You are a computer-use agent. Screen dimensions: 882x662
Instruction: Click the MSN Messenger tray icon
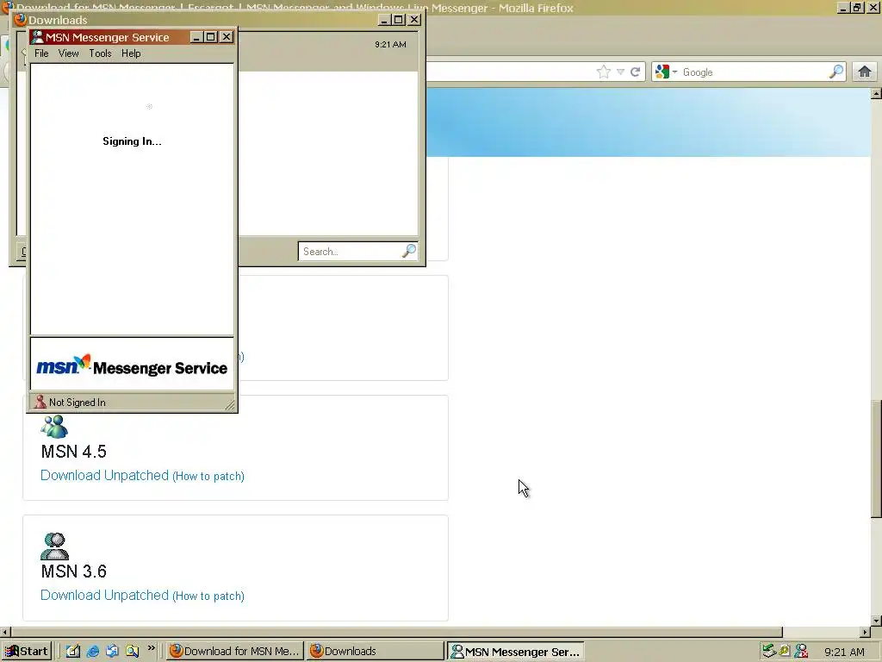pyautogui.click(x=801, y=652)
